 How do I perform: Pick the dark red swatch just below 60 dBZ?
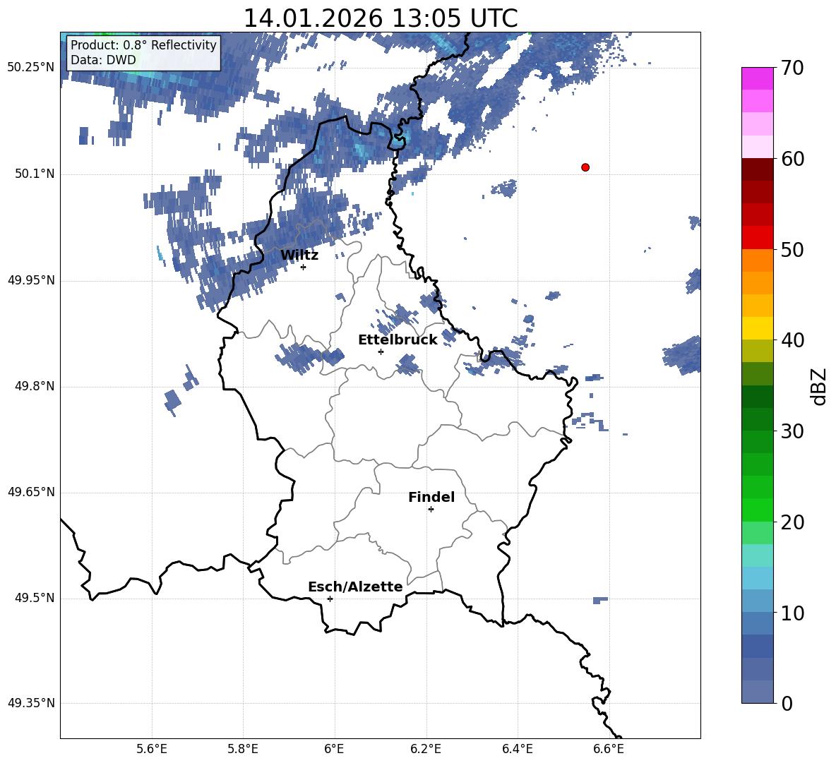coord(758,169)
